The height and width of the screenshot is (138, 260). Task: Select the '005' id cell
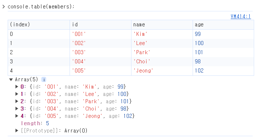(100, 71)
